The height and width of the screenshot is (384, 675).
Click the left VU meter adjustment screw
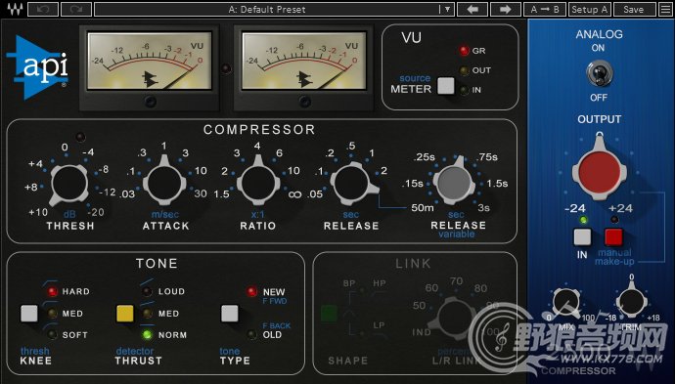(151, 102)
